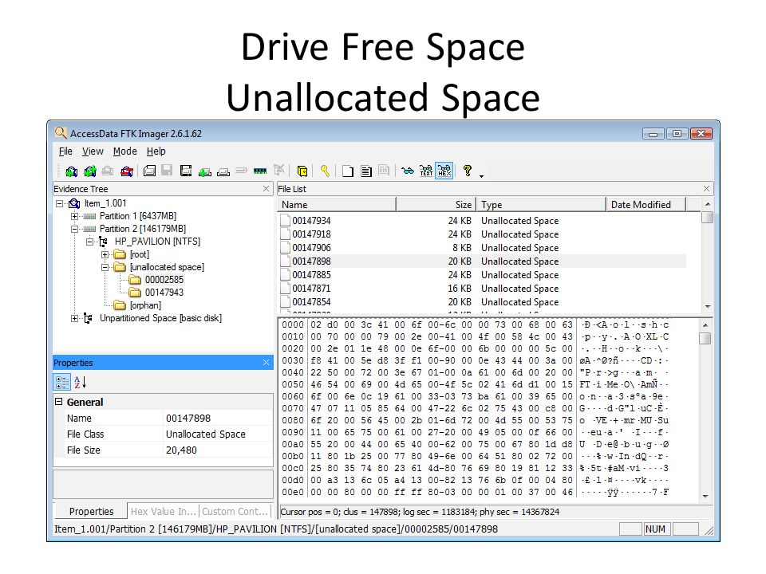Click the NUM status bar indicator
This screenshot has height=574, width=766.
pyautogui.click(x=655, y=529)
